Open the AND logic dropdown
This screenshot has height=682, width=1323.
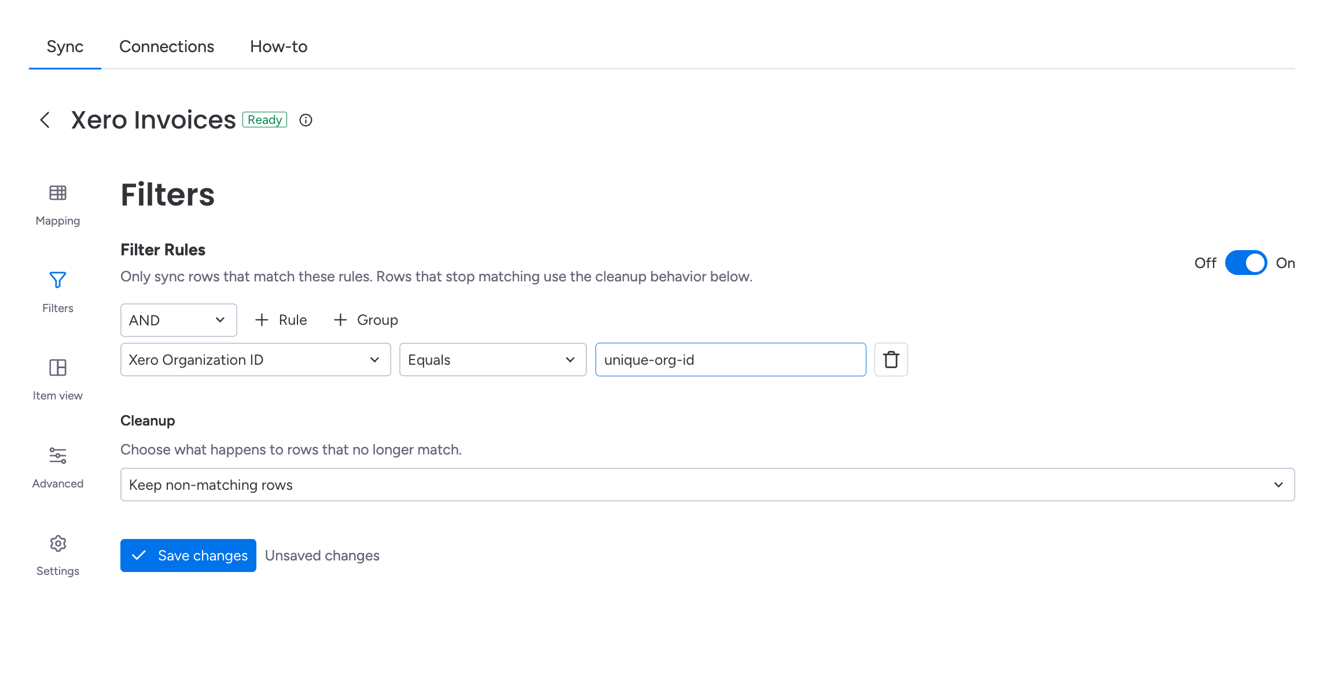[x=179, y=320]
